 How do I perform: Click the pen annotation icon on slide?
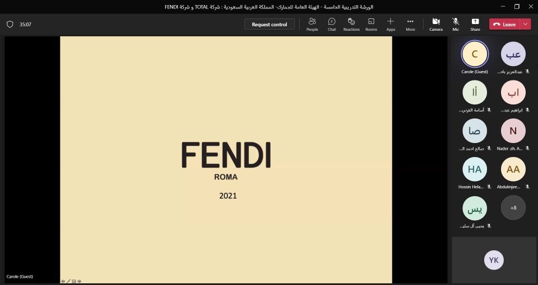[68, 281]
